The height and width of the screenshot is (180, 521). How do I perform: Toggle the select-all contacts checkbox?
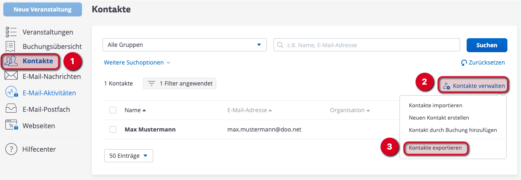tap(113, 110)
